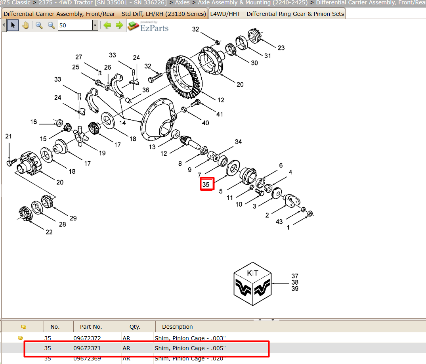
Task: Open the 2375 - 4WD Tractor breadcrumb link
Action: tap(103, 2)
